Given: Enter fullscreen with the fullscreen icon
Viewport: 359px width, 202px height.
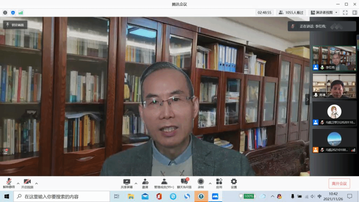Looking at the screenshot, I should 345,12.
